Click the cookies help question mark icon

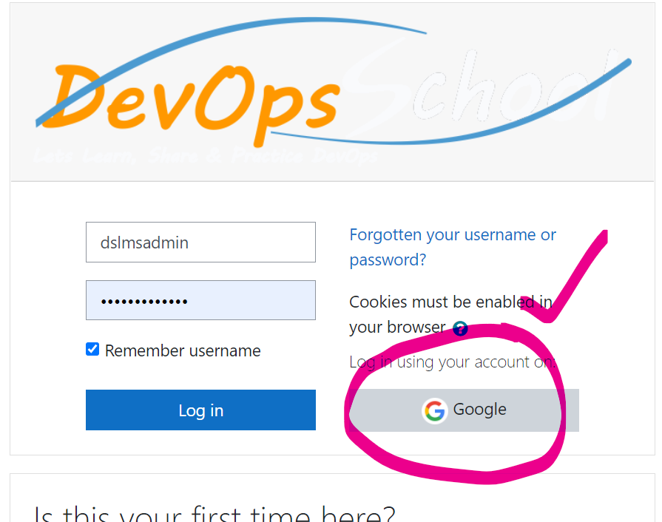click(x=460, y=328)
